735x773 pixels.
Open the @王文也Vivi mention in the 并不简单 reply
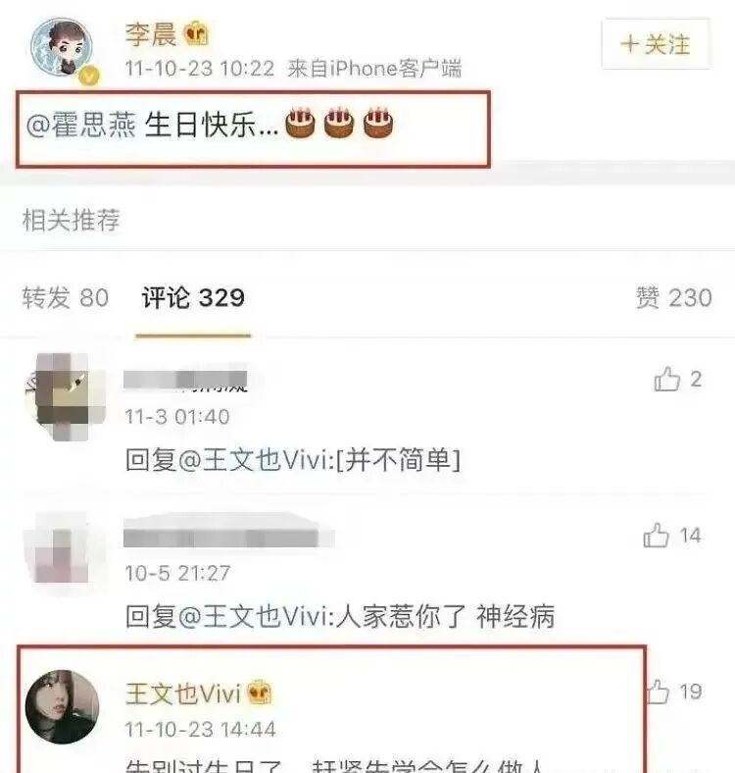(x=254, y=460)
